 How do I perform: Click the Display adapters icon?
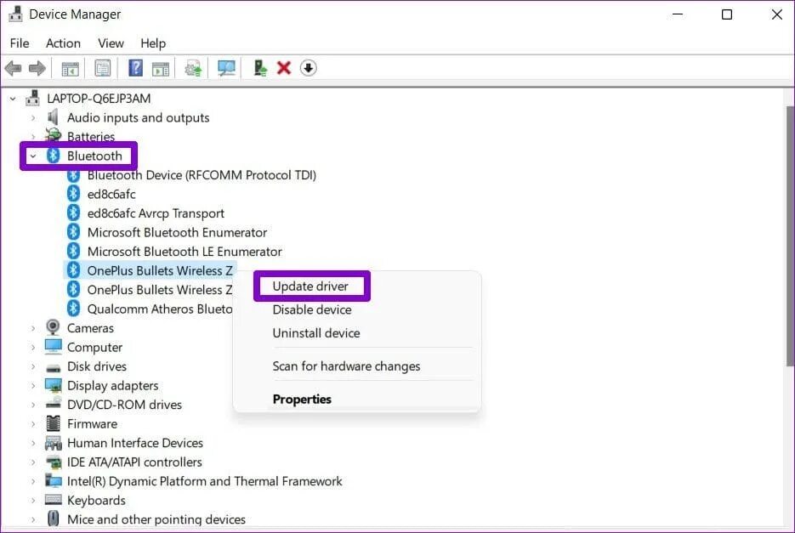coord(54,385)
